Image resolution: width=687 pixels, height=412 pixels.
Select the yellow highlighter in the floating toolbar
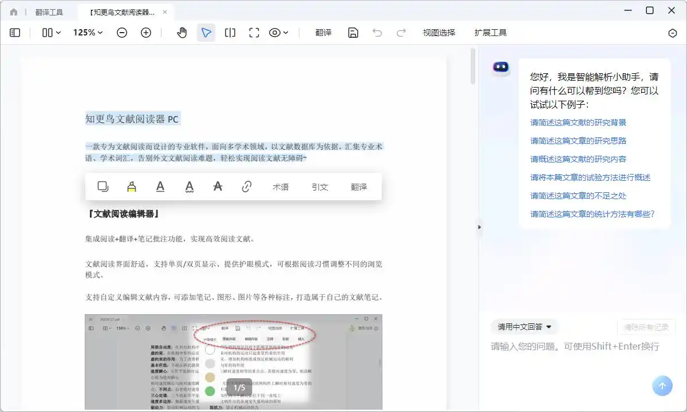132,186
